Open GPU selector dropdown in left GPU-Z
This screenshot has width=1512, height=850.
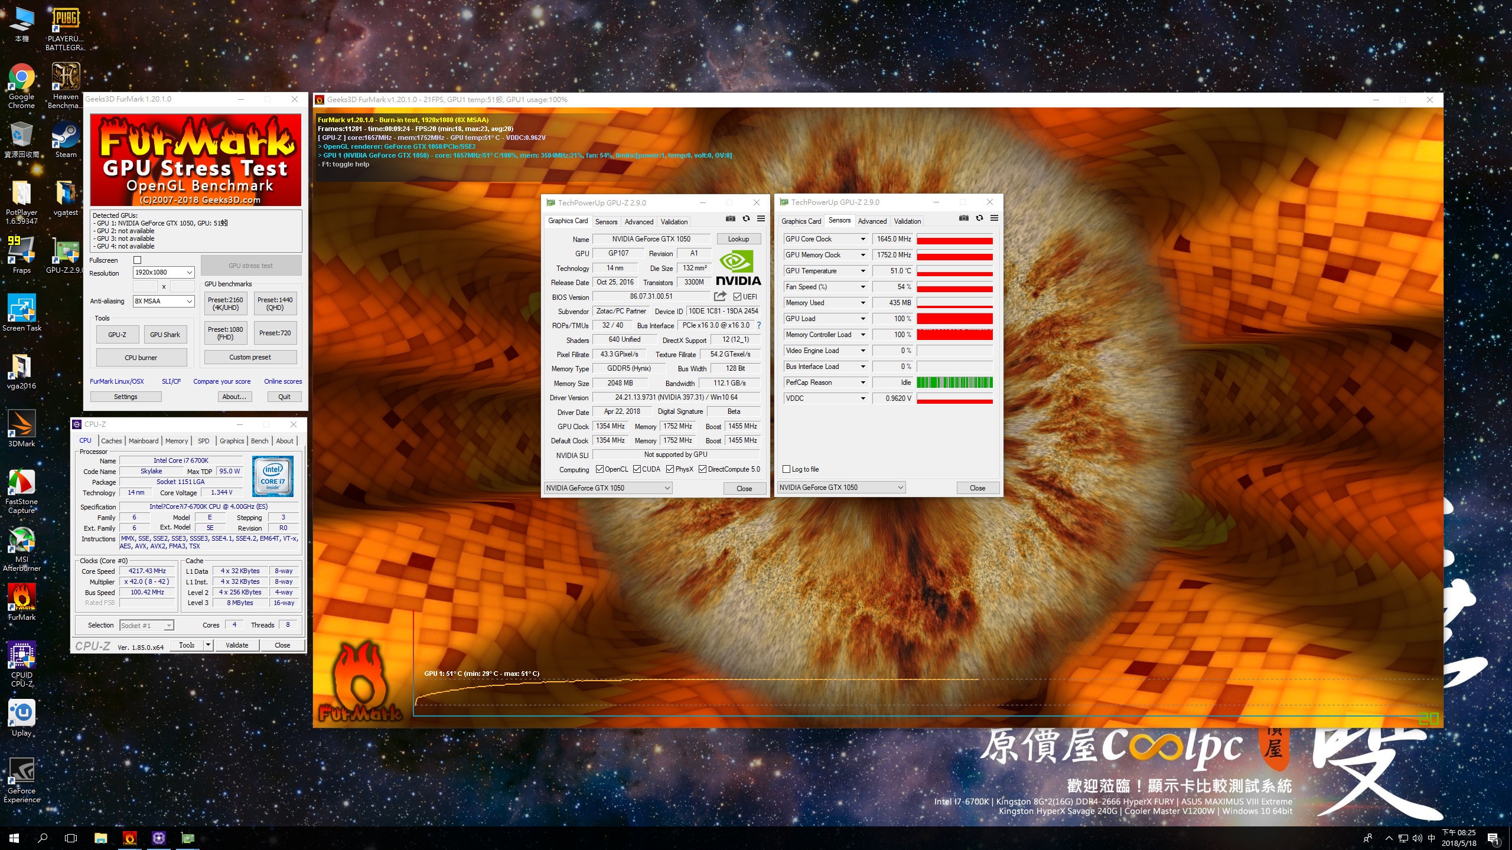click(x=608, y=488)
